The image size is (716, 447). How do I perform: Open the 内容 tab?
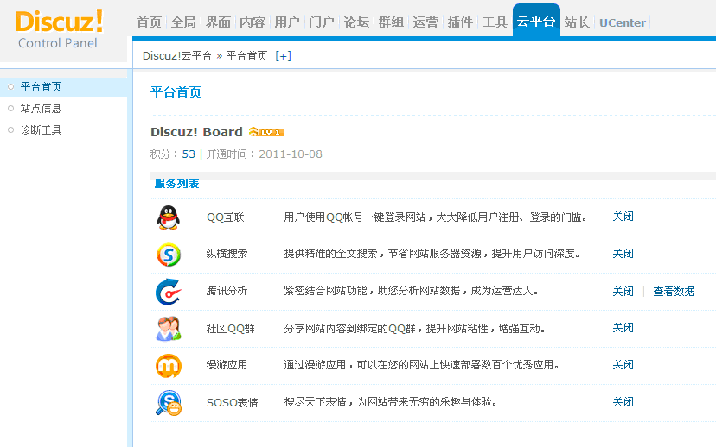(x=253, y=22)
